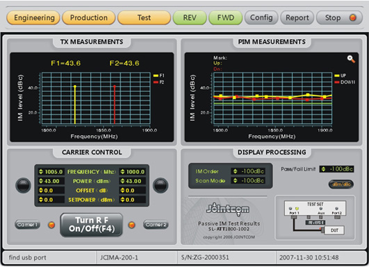Switch to the Production mode tab
Screen dimensions: 369x268
pyautogui.click(x=89, y=17)
